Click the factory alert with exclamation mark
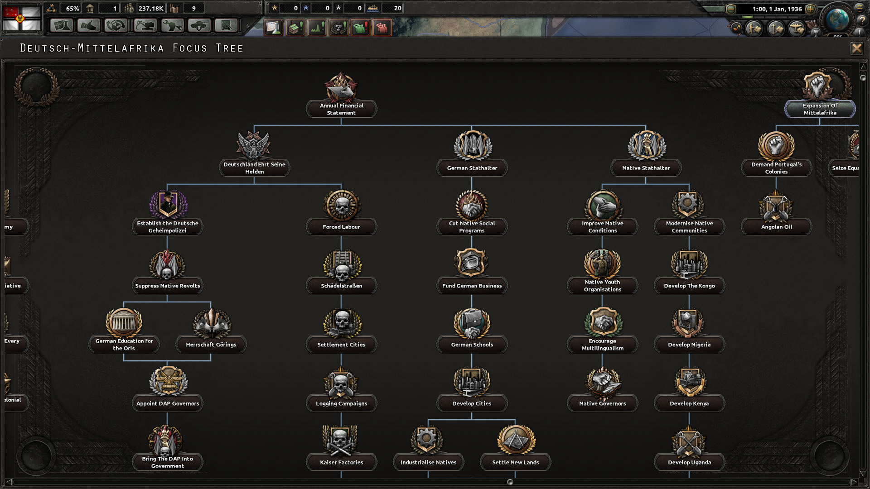 295,28
